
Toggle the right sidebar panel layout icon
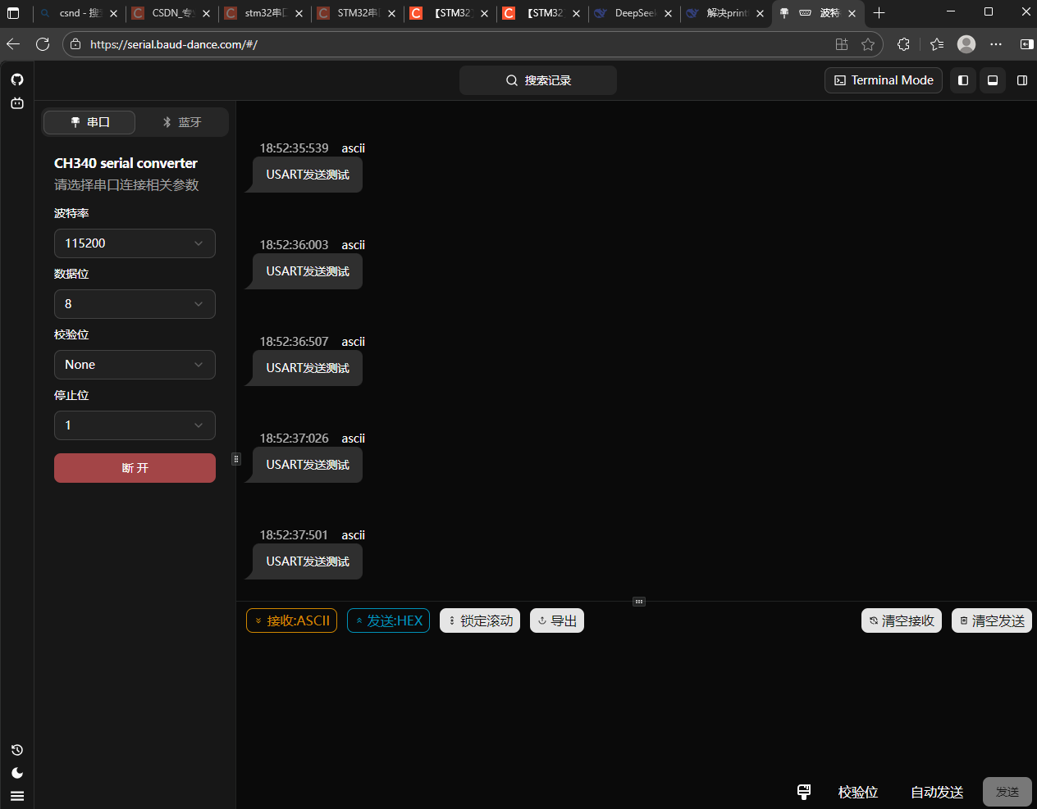pyautogui.click(x=1022, y=80)
